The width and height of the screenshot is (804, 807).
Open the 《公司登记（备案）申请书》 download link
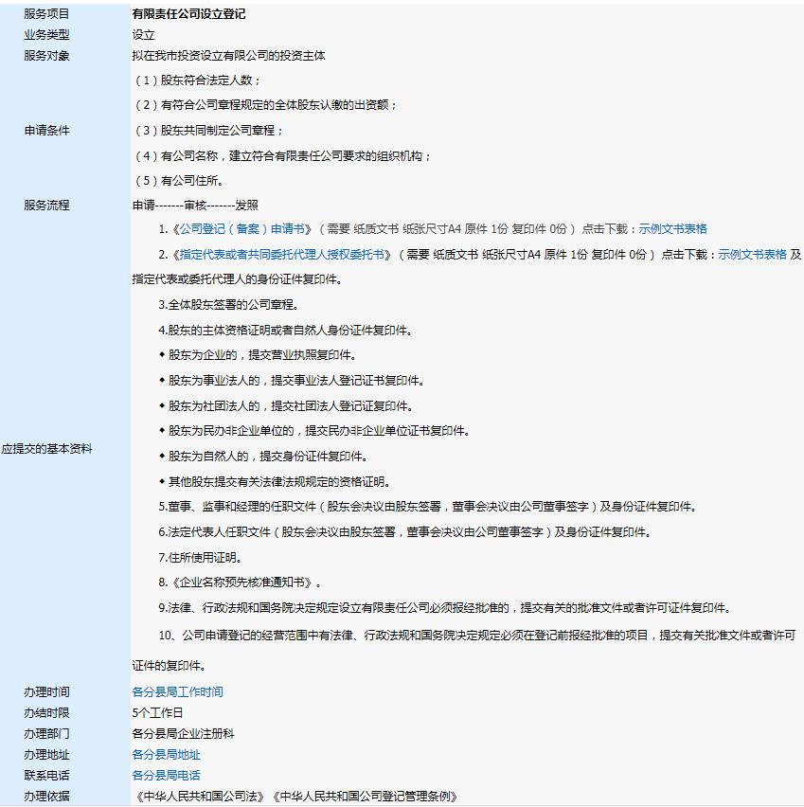click(213, 228)
